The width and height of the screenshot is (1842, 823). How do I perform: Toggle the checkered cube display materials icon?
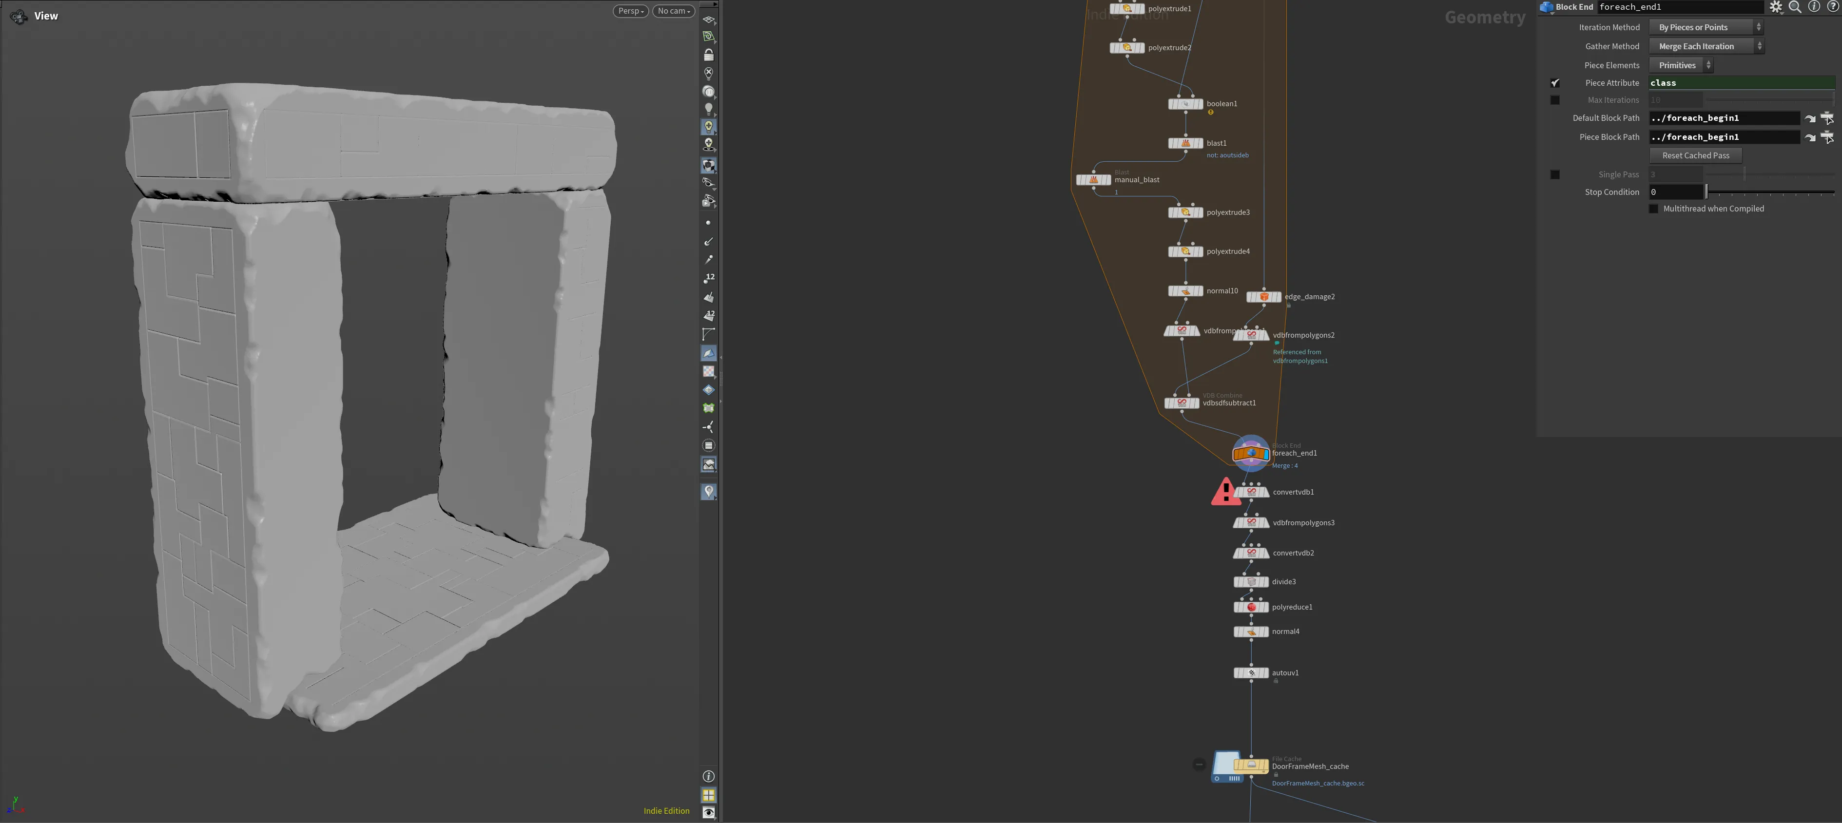(x=709, y=165)
